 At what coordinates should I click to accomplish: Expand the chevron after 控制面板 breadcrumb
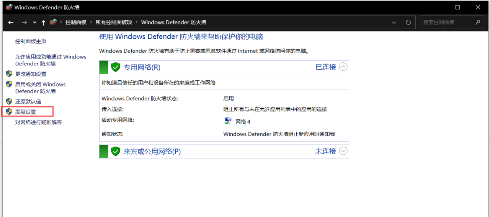91,22
